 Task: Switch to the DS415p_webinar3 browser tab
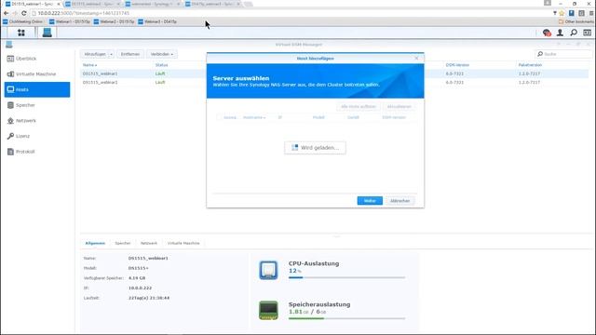212,4
